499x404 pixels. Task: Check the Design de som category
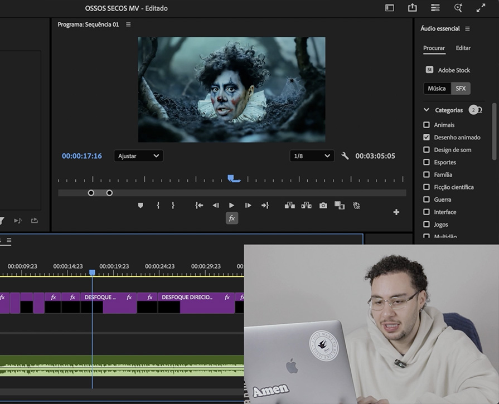pyautogui.click(x=427, y=149)
